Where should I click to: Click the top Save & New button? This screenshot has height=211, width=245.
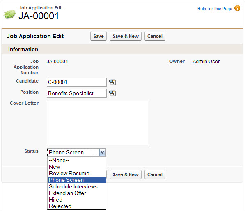126,36
